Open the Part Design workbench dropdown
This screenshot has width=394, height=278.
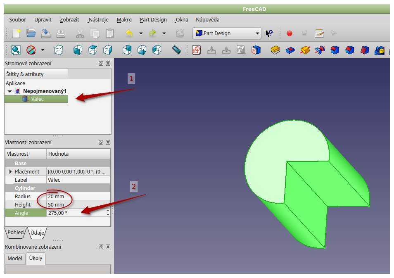[227, 33]
